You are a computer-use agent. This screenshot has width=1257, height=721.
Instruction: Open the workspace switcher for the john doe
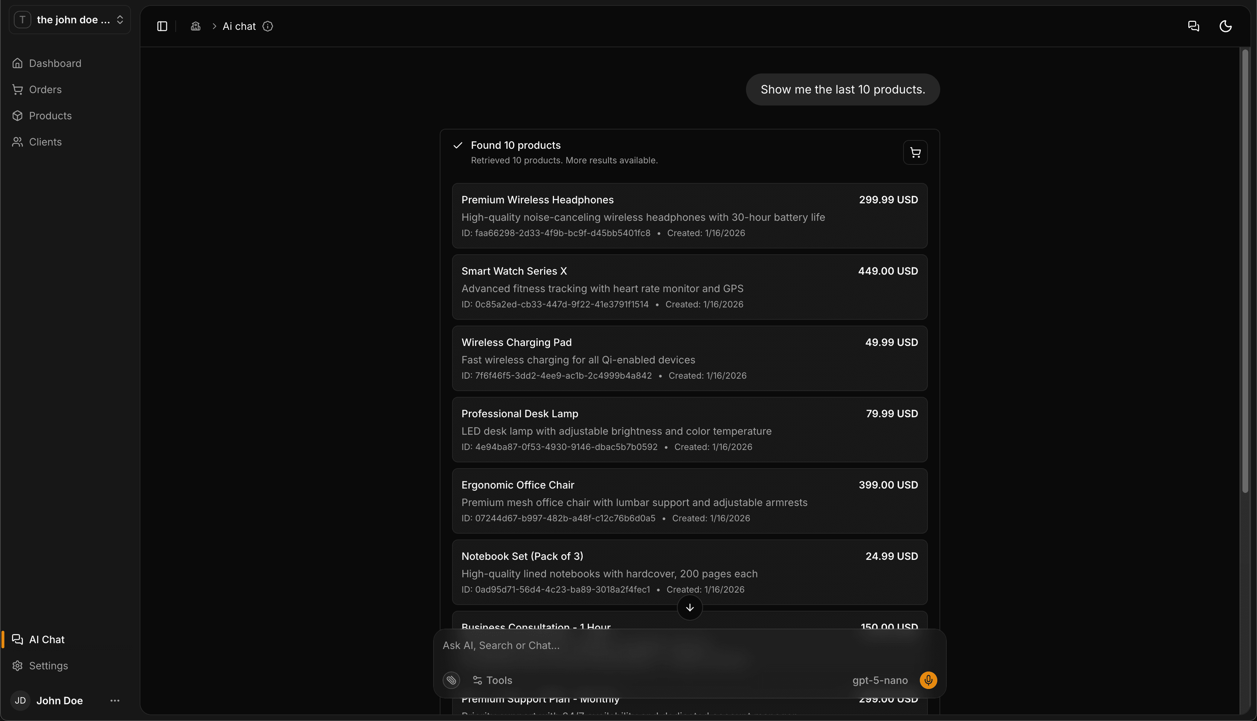(69, 19)
